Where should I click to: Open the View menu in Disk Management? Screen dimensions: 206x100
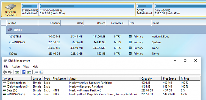26,67
